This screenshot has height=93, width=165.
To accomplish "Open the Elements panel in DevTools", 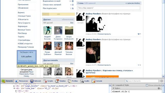I will pos(7,81).
